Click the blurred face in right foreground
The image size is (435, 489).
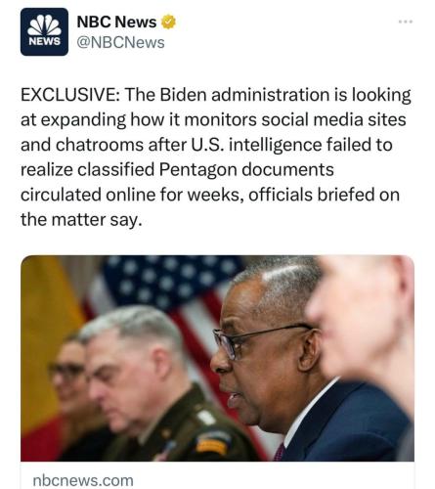coord(362,323)
